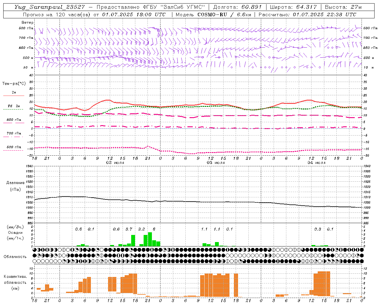
Task: Click the Td 2м dew point legend label
Action: pyautogui.click(x=14, y=106)
